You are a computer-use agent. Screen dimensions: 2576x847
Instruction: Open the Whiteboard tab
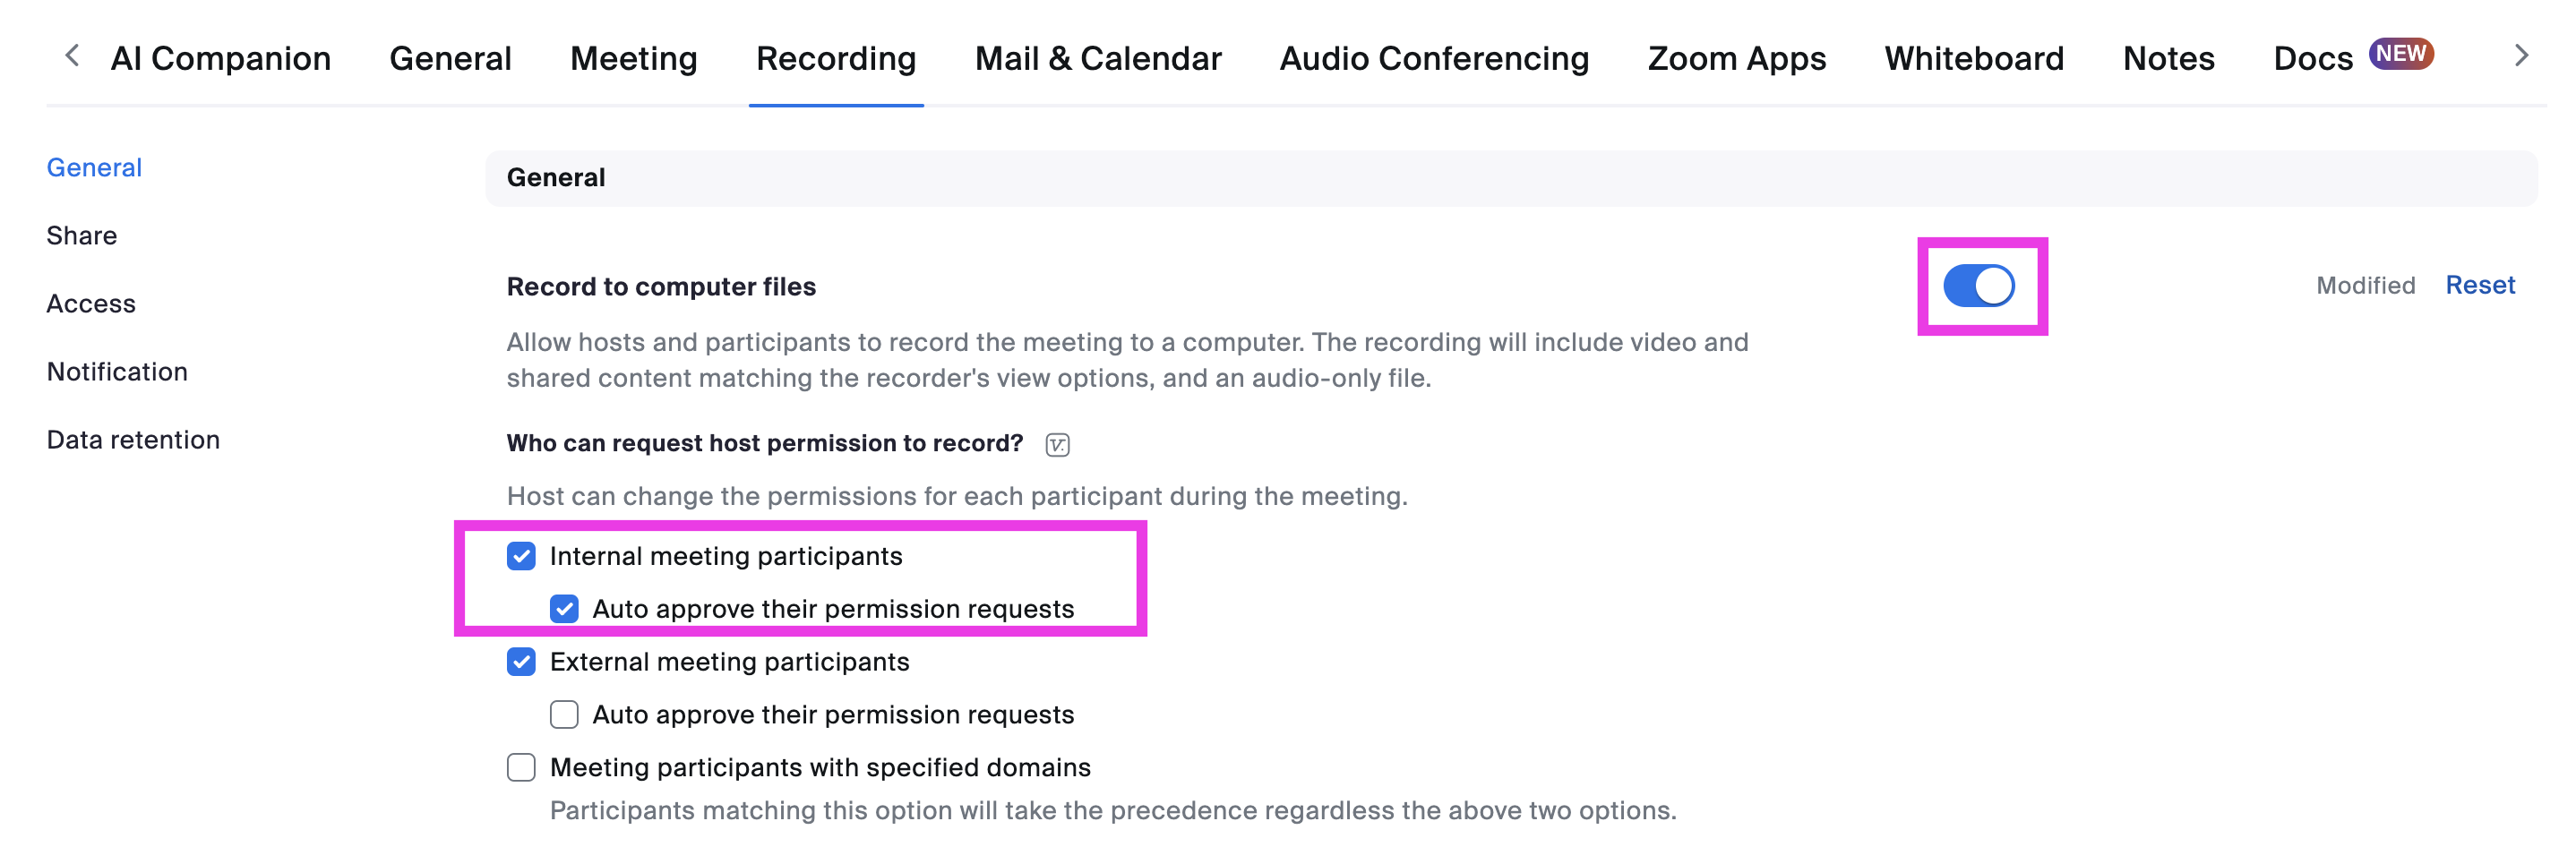point(1973,58)
